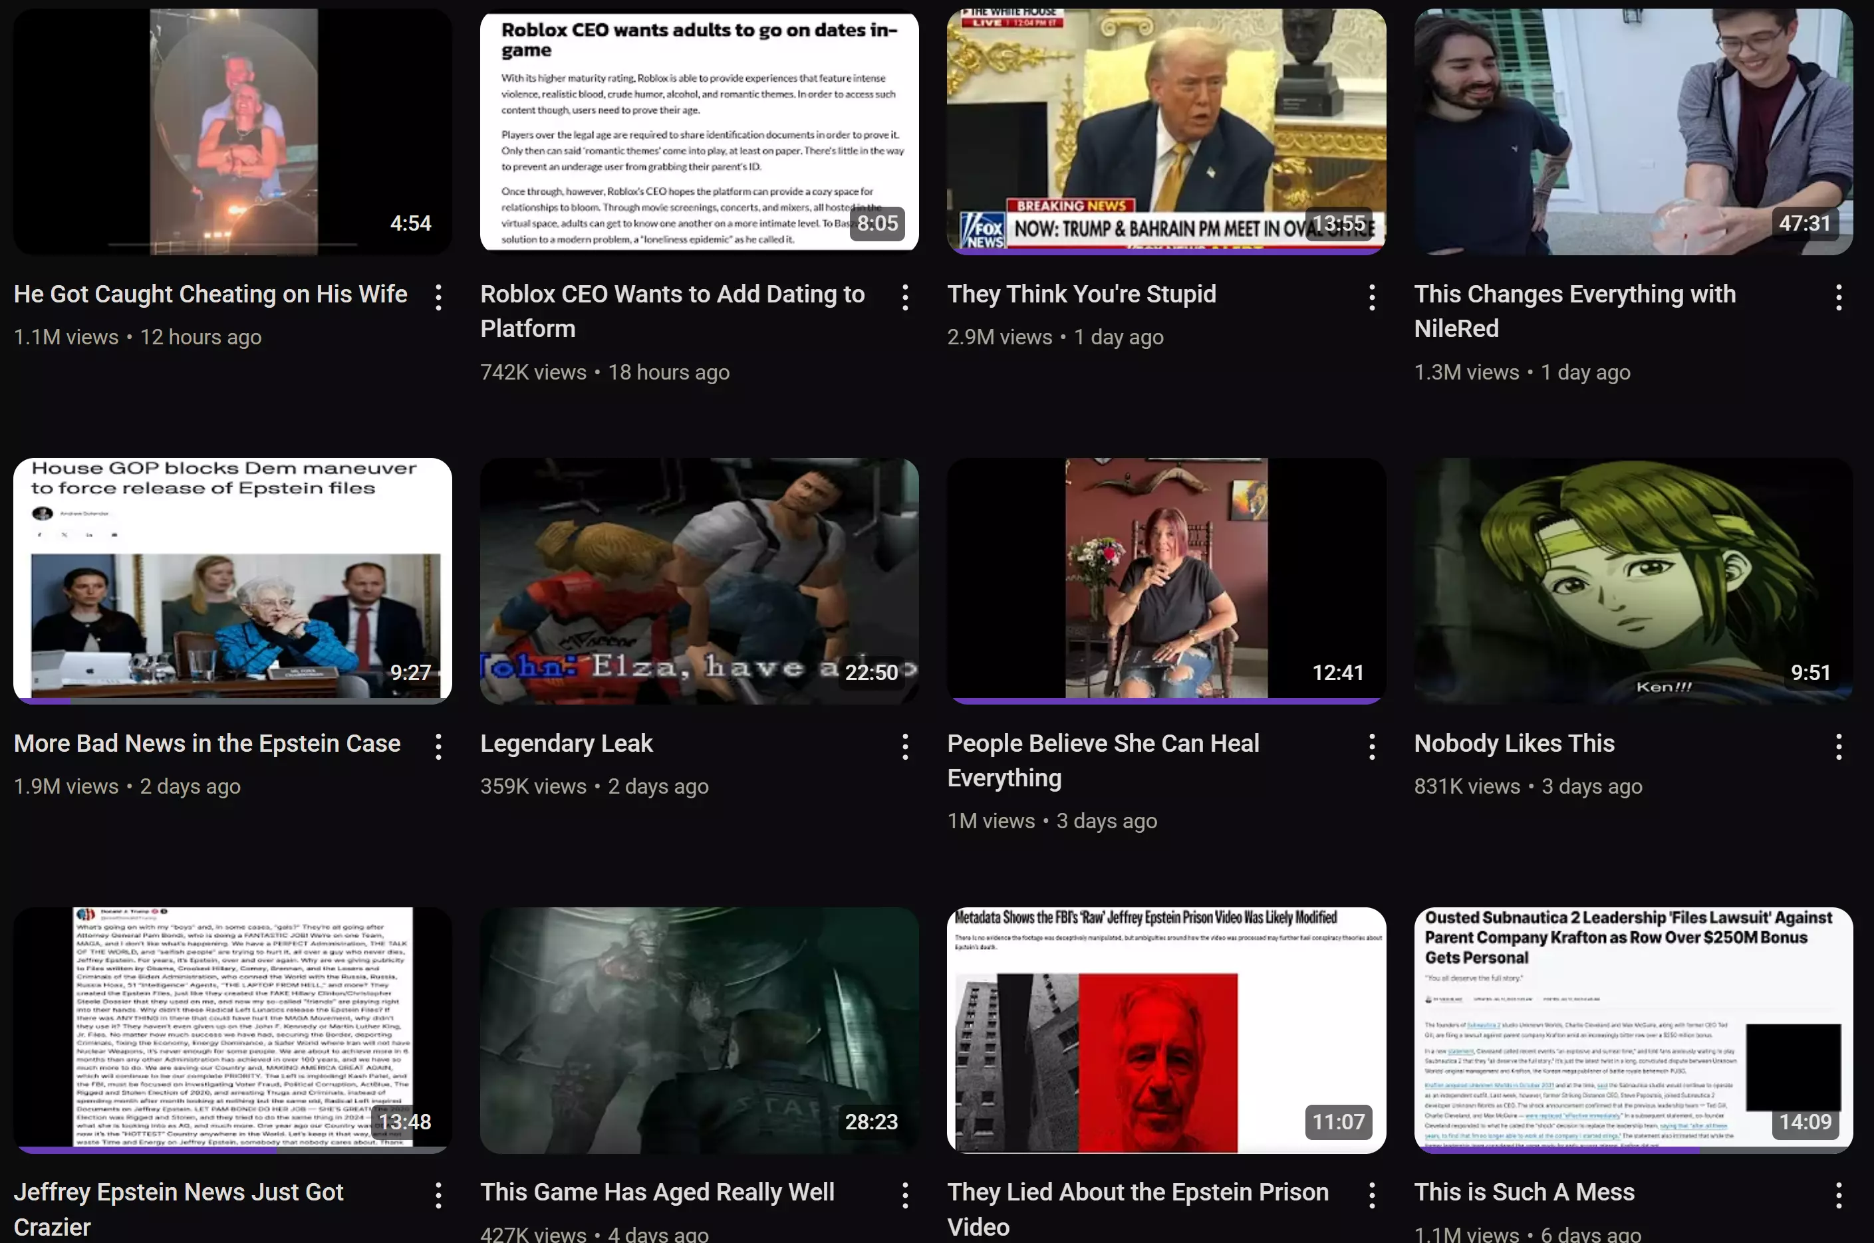Open the Subnautica 2 lawsuit thumbnail

click(1634, 1030)
